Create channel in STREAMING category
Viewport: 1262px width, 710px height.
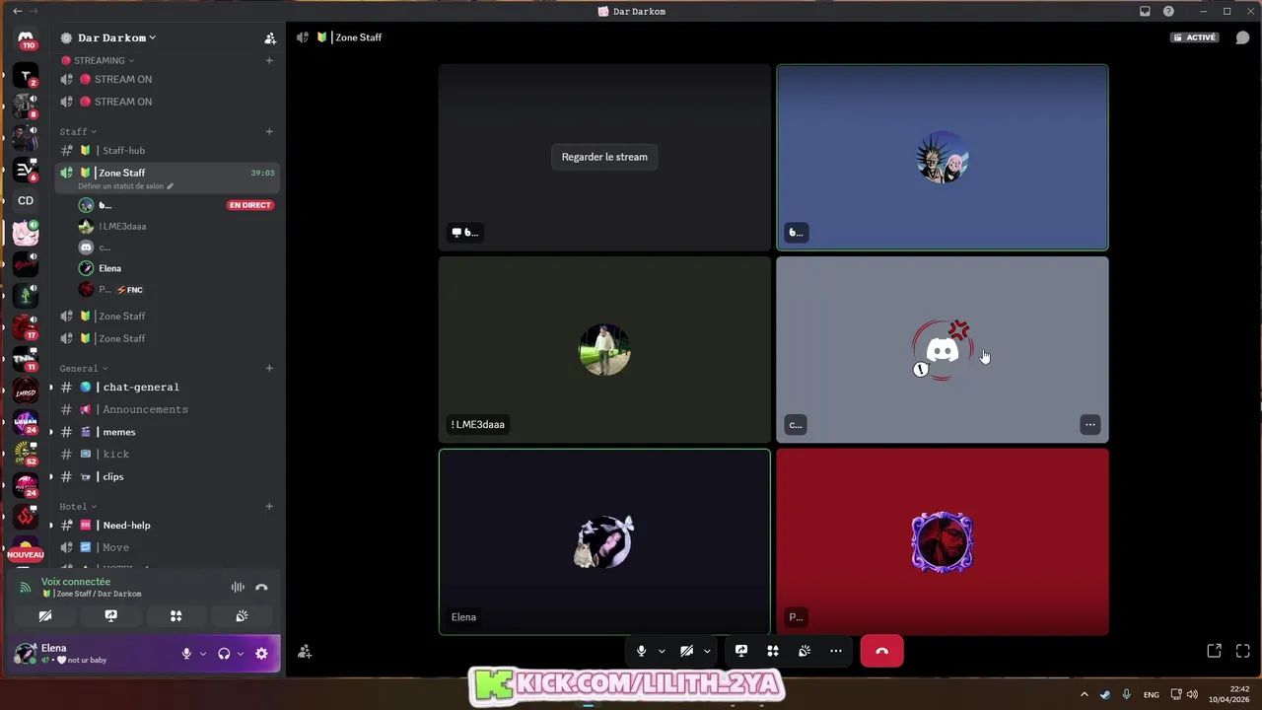[x=269, y=60]
